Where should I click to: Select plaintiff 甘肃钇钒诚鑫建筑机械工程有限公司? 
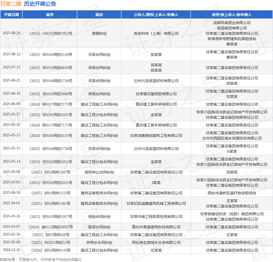pos(156,203)
